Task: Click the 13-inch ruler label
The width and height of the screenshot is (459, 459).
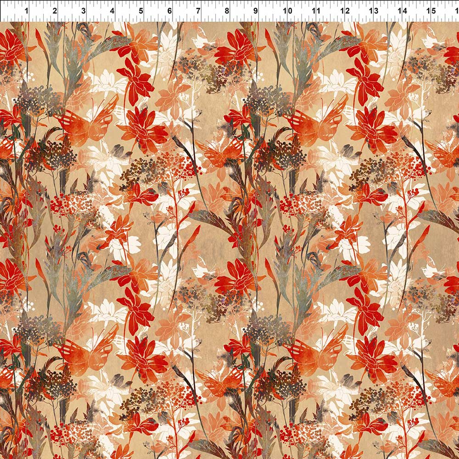Action: (373, 11)
